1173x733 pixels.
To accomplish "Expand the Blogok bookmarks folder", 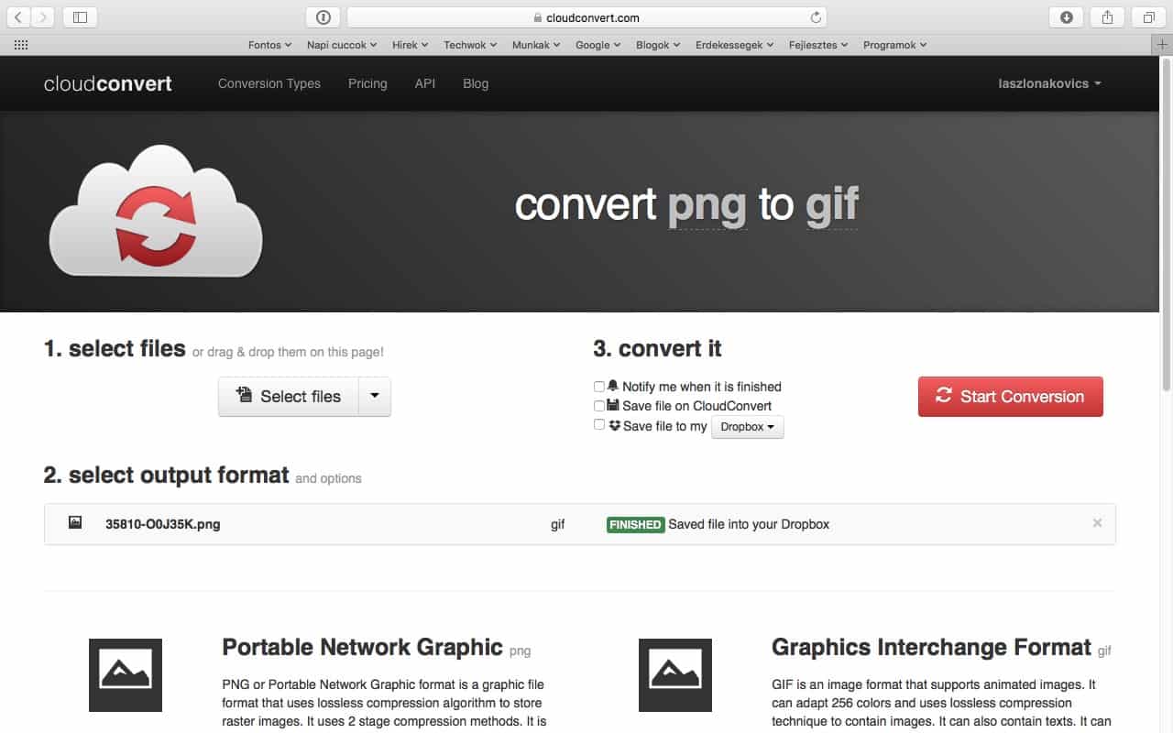I will tap(659, 44).
